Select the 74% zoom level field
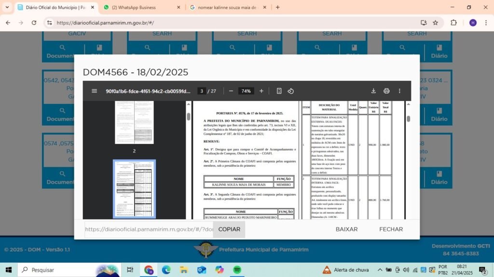This screenshot has height=277, width=494. [246, 91]
